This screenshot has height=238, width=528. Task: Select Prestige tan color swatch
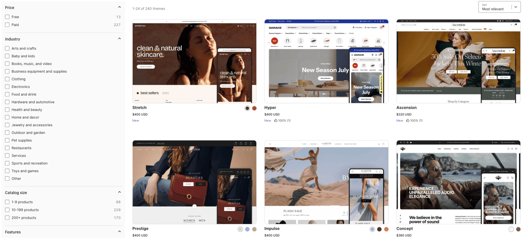(x=254, y=229)
